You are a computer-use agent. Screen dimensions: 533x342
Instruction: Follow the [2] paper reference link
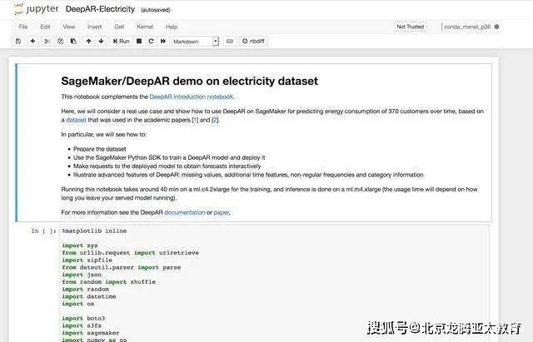[215, 120]
